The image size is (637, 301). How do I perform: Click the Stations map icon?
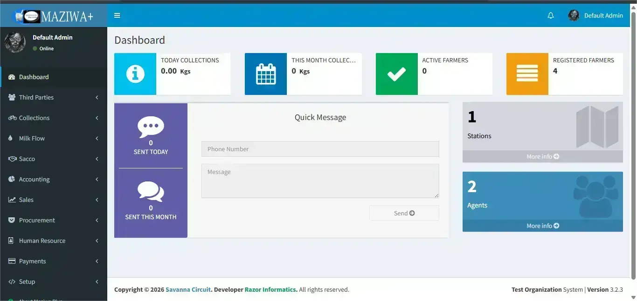[x=597, y=127]
